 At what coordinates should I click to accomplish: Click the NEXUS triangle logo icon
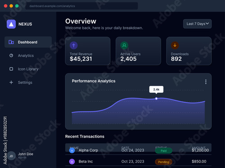point(11,24)
